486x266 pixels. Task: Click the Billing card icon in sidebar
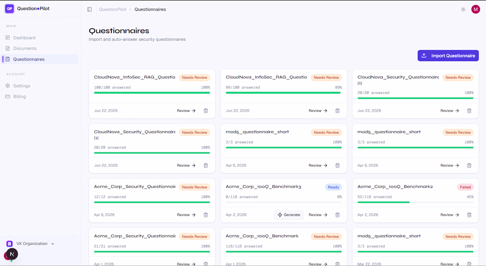point(8,96)
